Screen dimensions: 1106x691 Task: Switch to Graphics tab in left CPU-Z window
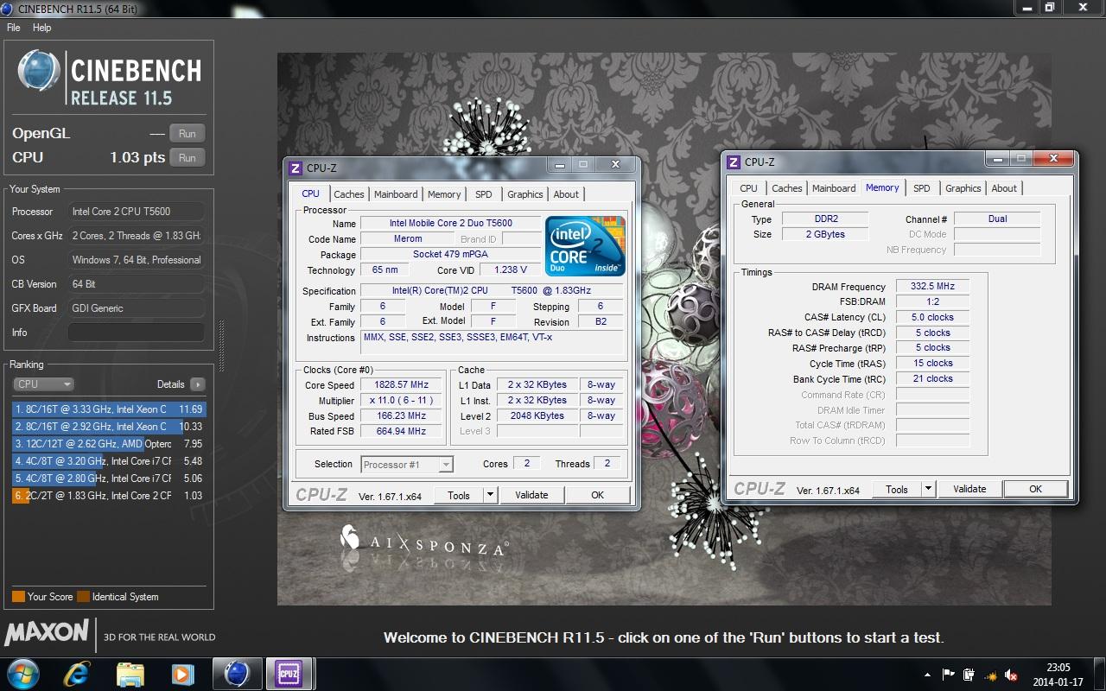tap(525, 194)
